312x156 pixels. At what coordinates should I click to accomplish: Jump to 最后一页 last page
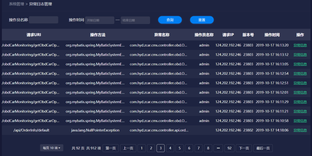(x=263, y=148)
